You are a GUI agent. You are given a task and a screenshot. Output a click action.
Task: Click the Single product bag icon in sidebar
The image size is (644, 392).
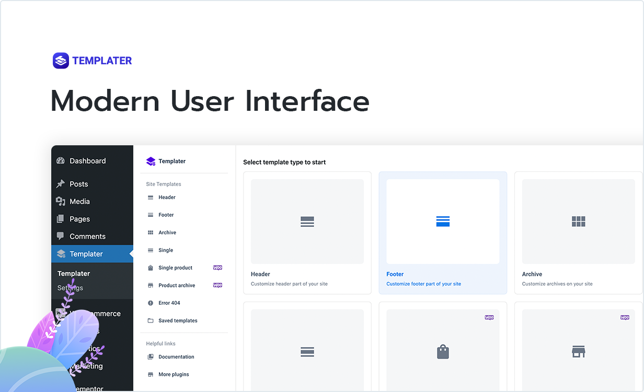[151, 268]
